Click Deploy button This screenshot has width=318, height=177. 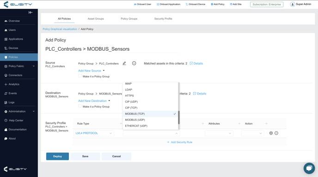tap(57, 156)
